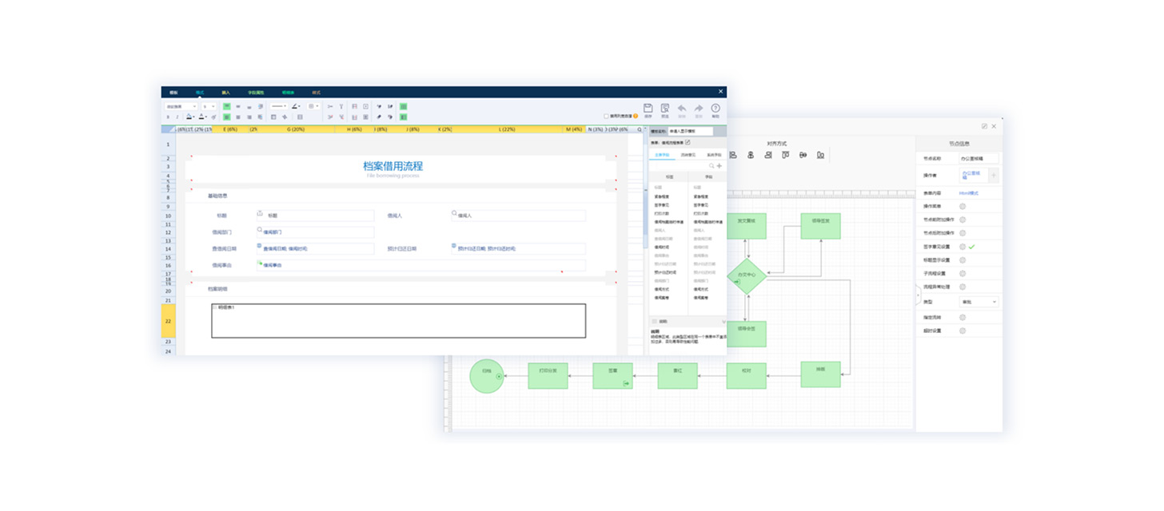Click the Undo arrow icon
The width and height of the screenshot is (1164, 511).
coord(682,109)
